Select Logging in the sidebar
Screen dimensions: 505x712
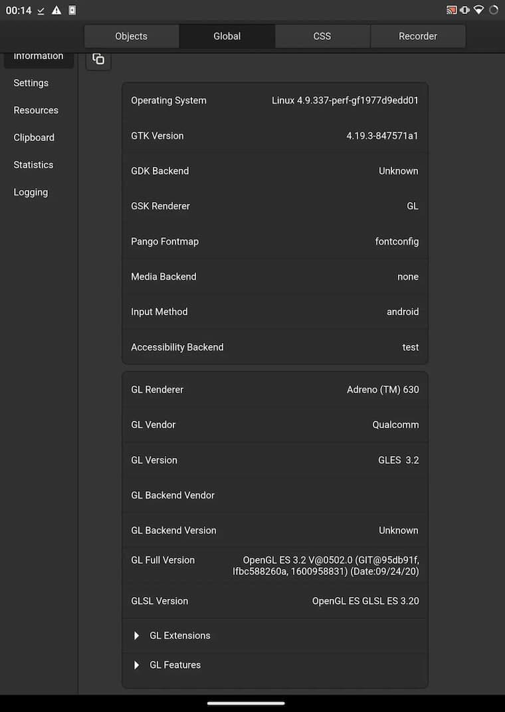[x=31, y=192]
